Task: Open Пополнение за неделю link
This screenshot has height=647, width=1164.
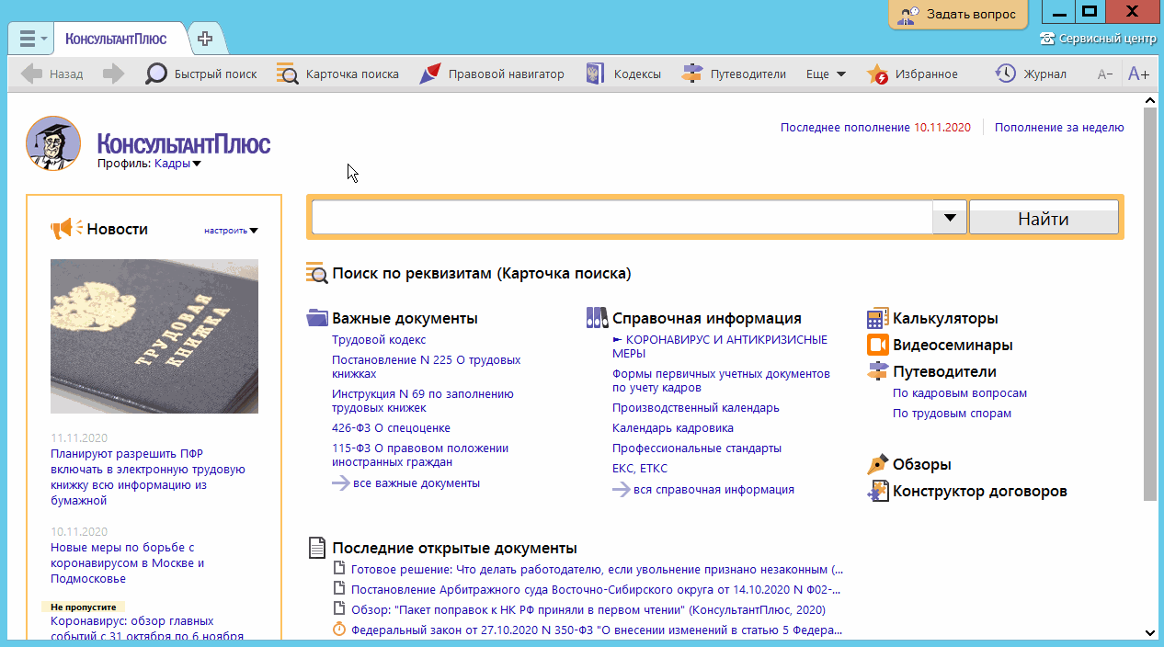Action: tap(1059, 128)
